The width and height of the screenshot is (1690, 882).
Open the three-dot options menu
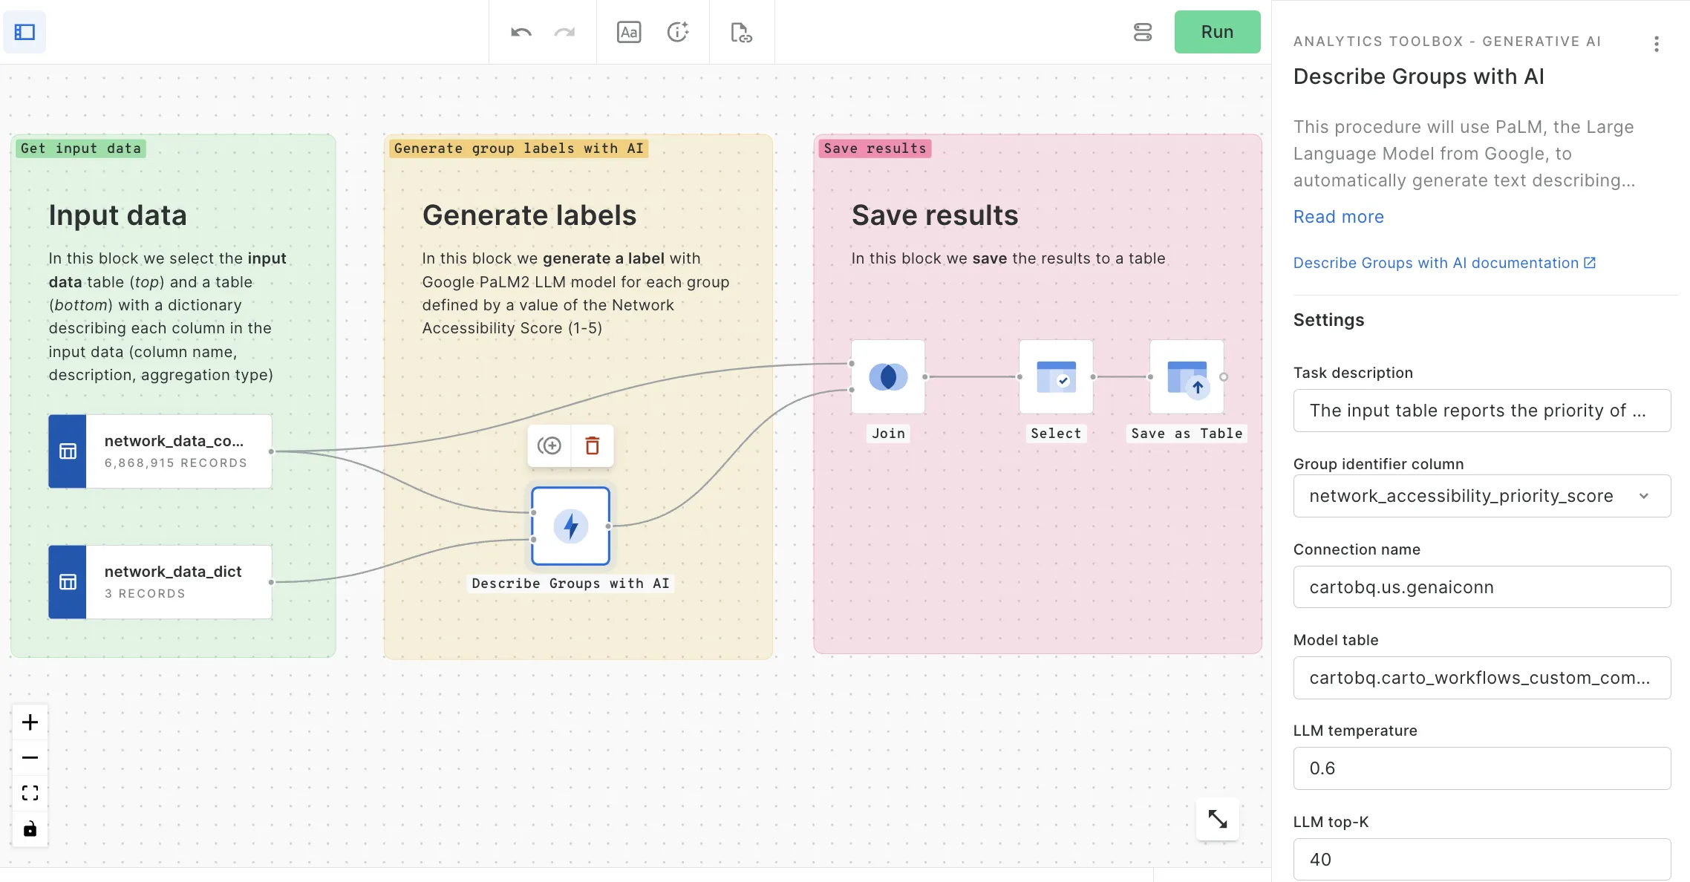tap(1655, 44)
